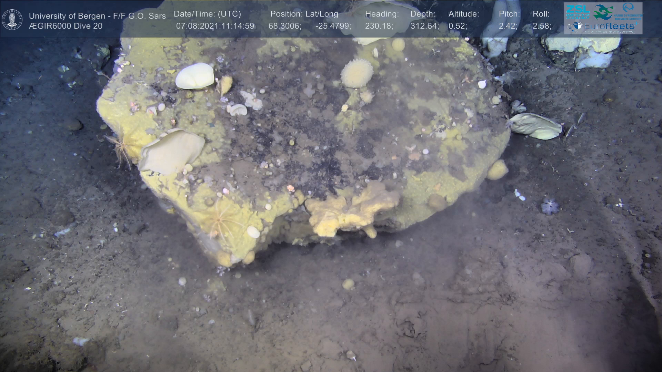Click the ÆGIR6000 Dive 20 title text

point(66,26)
